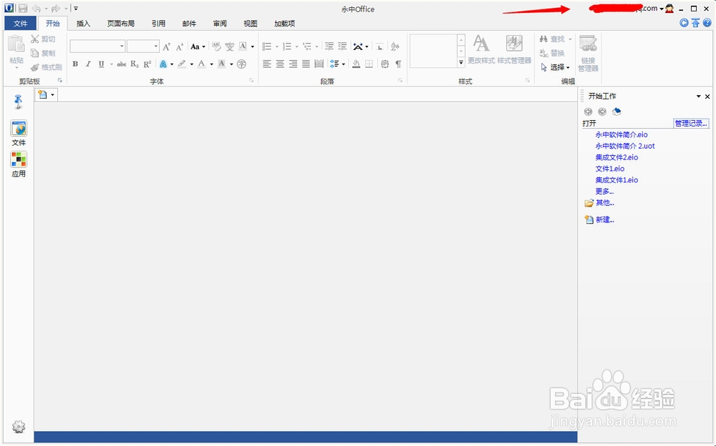Click the subscript R₂ icon
Screen dimensions: 716x446
[x=135, y=64]
